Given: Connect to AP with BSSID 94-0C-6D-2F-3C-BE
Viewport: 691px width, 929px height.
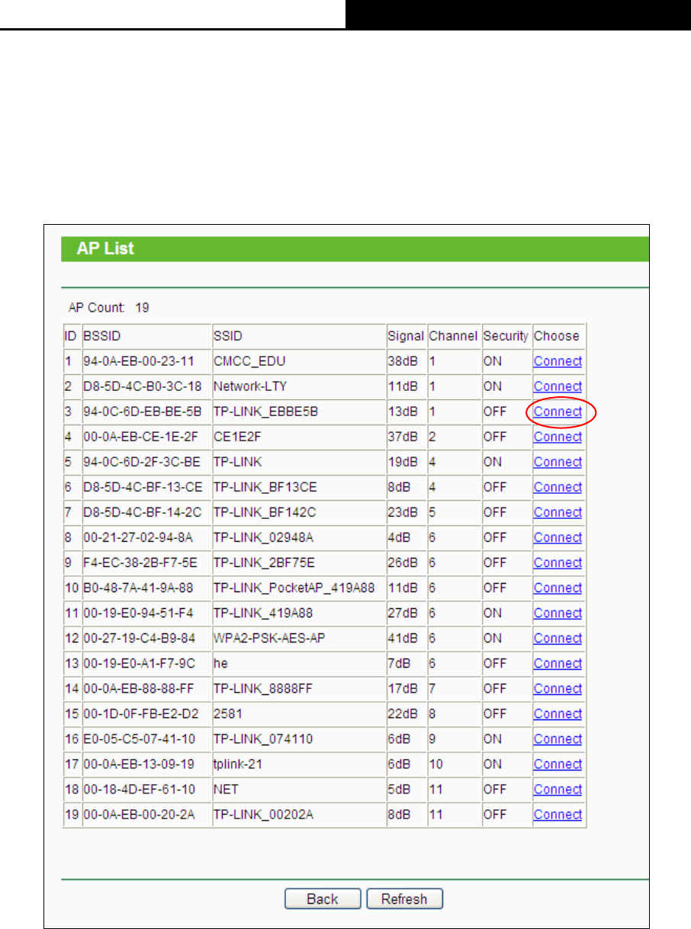Looking at the screenshot, I should 558,462.
